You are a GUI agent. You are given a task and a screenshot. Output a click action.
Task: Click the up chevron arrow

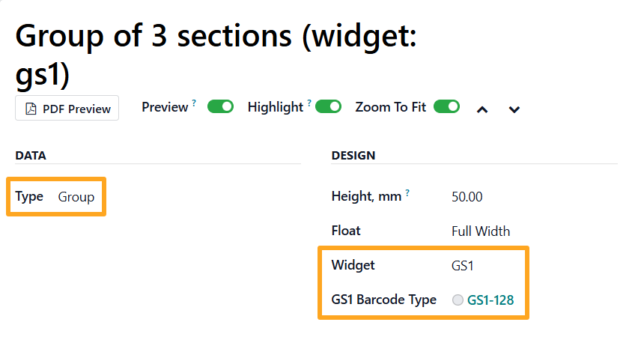tap(483, 109)
